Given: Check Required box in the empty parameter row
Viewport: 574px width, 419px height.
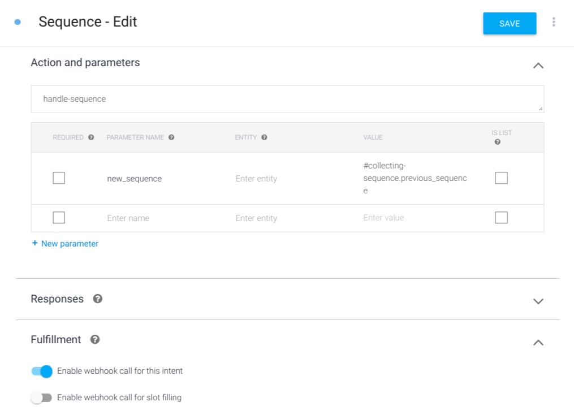Looking at the screenshot, I should point(59,218).
